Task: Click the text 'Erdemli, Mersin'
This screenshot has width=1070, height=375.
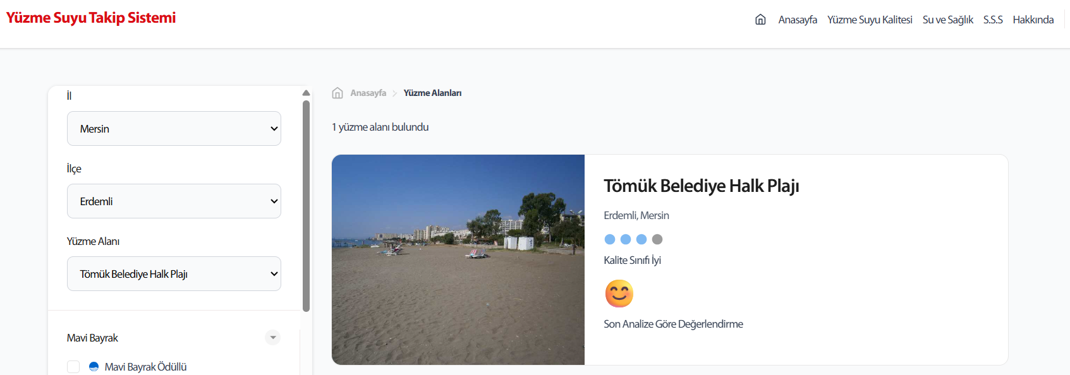Action: [636, 215]
